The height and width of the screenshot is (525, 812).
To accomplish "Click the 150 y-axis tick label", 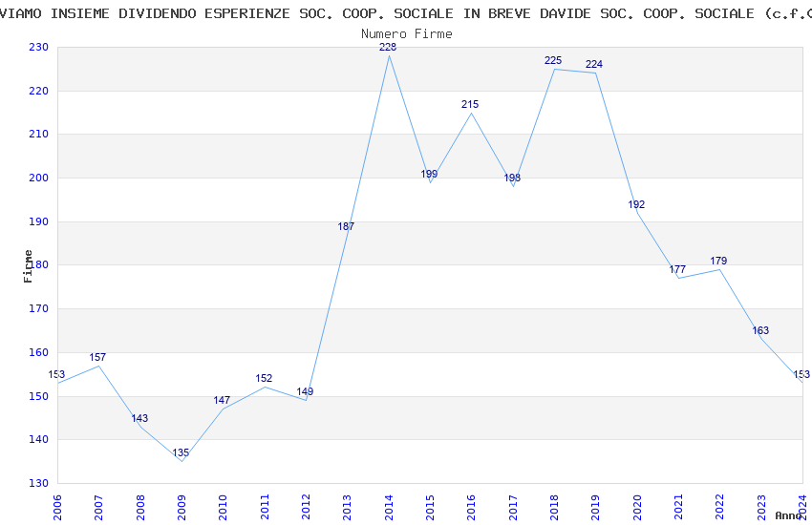I will [x=38, y=396].
